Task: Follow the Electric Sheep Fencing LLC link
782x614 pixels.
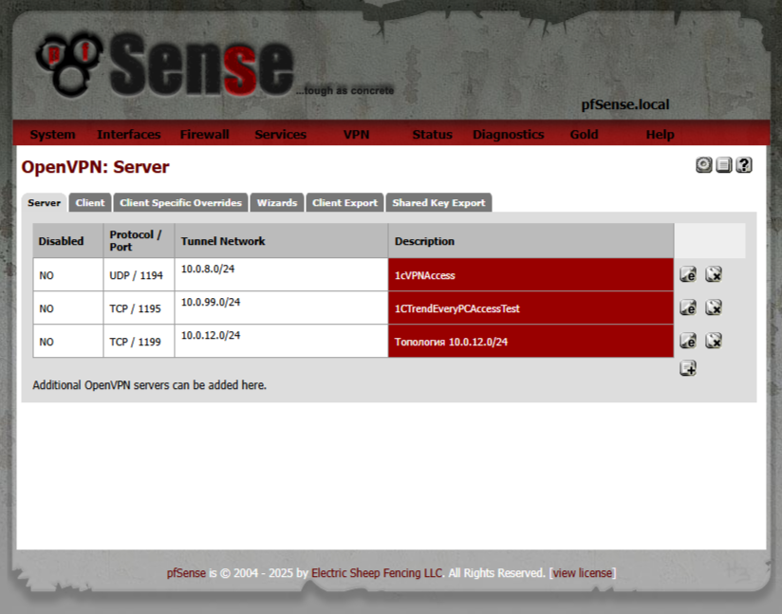Action: [x=377, y=573]
